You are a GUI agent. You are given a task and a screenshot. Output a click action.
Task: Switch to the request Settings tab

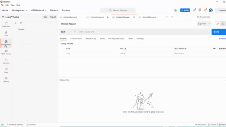140,38
